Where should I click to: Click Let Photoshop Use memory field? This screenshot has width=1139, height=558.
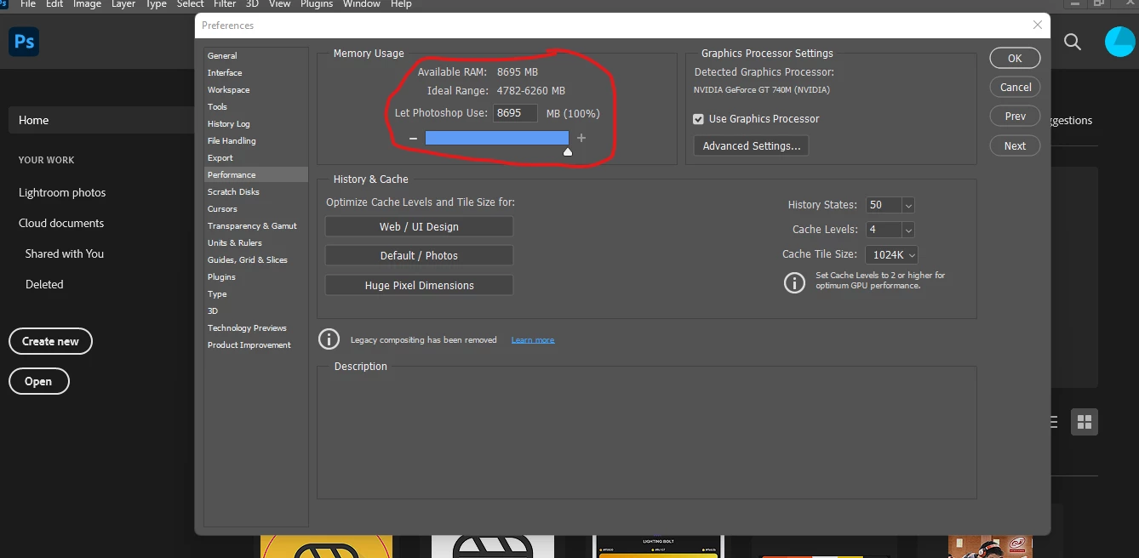click(x=515, y=113)
